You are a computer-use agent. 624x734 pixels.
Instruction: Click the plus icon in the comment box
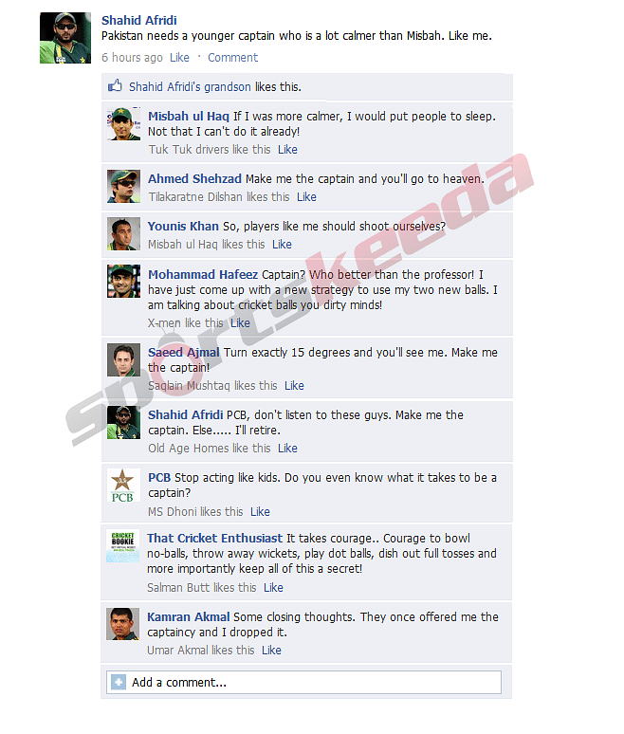pos(119,682)
